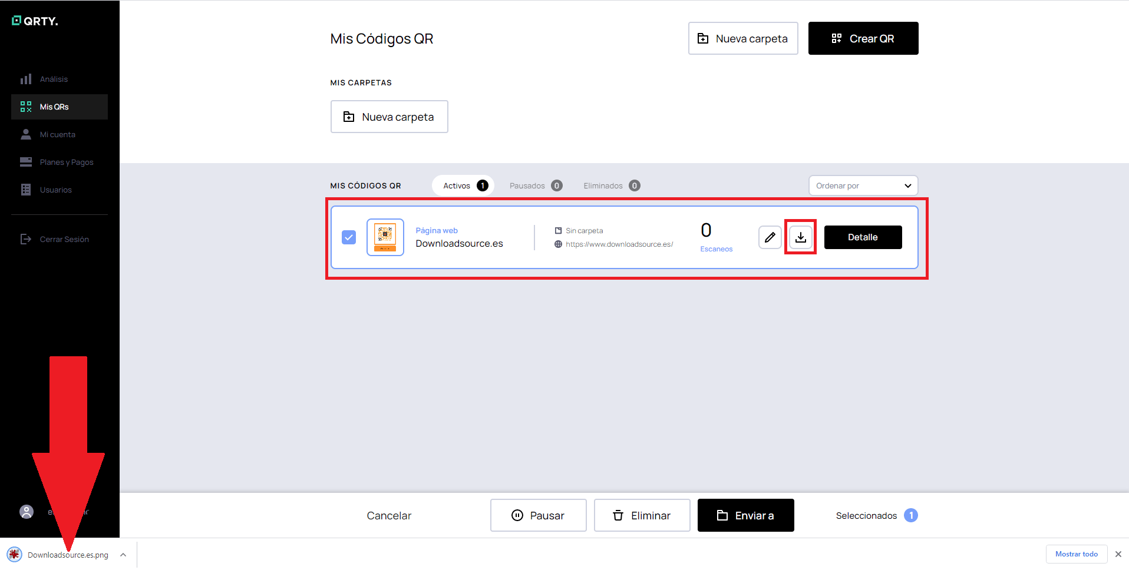Click the Pausar button

538,515
